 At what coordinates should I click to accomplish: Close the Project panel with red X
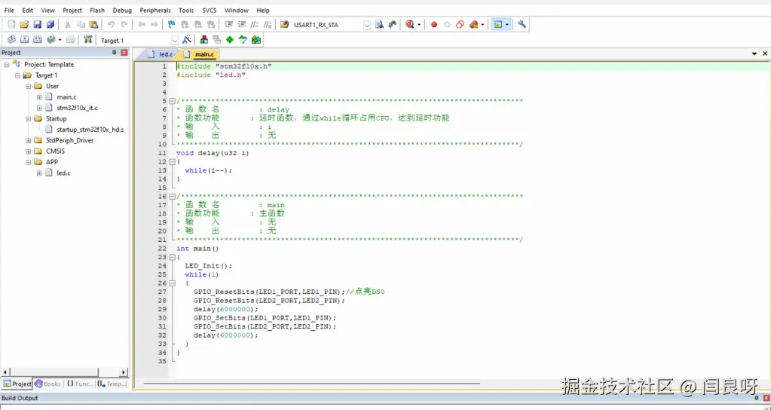click(124, 53)
